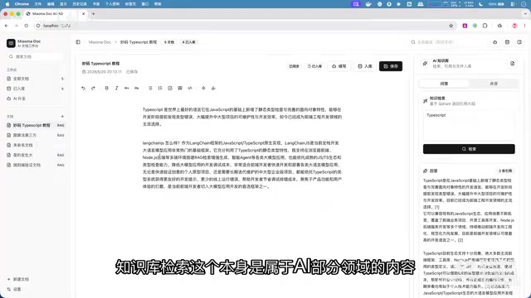The width and height of the screenshot is (531, 298).
Task: Open AI 补全 in the sidebar
Action: 35,99
